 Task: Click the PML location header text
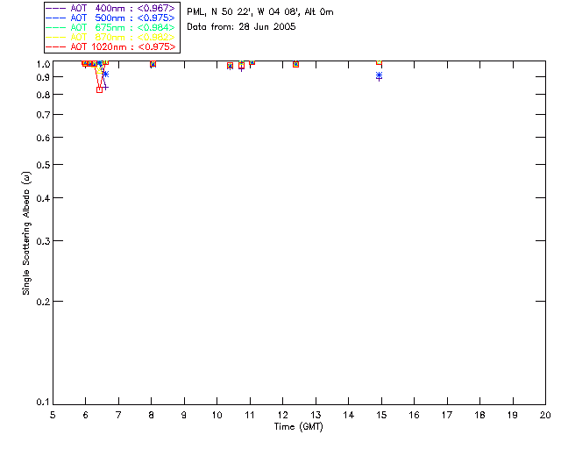[260, 11]
